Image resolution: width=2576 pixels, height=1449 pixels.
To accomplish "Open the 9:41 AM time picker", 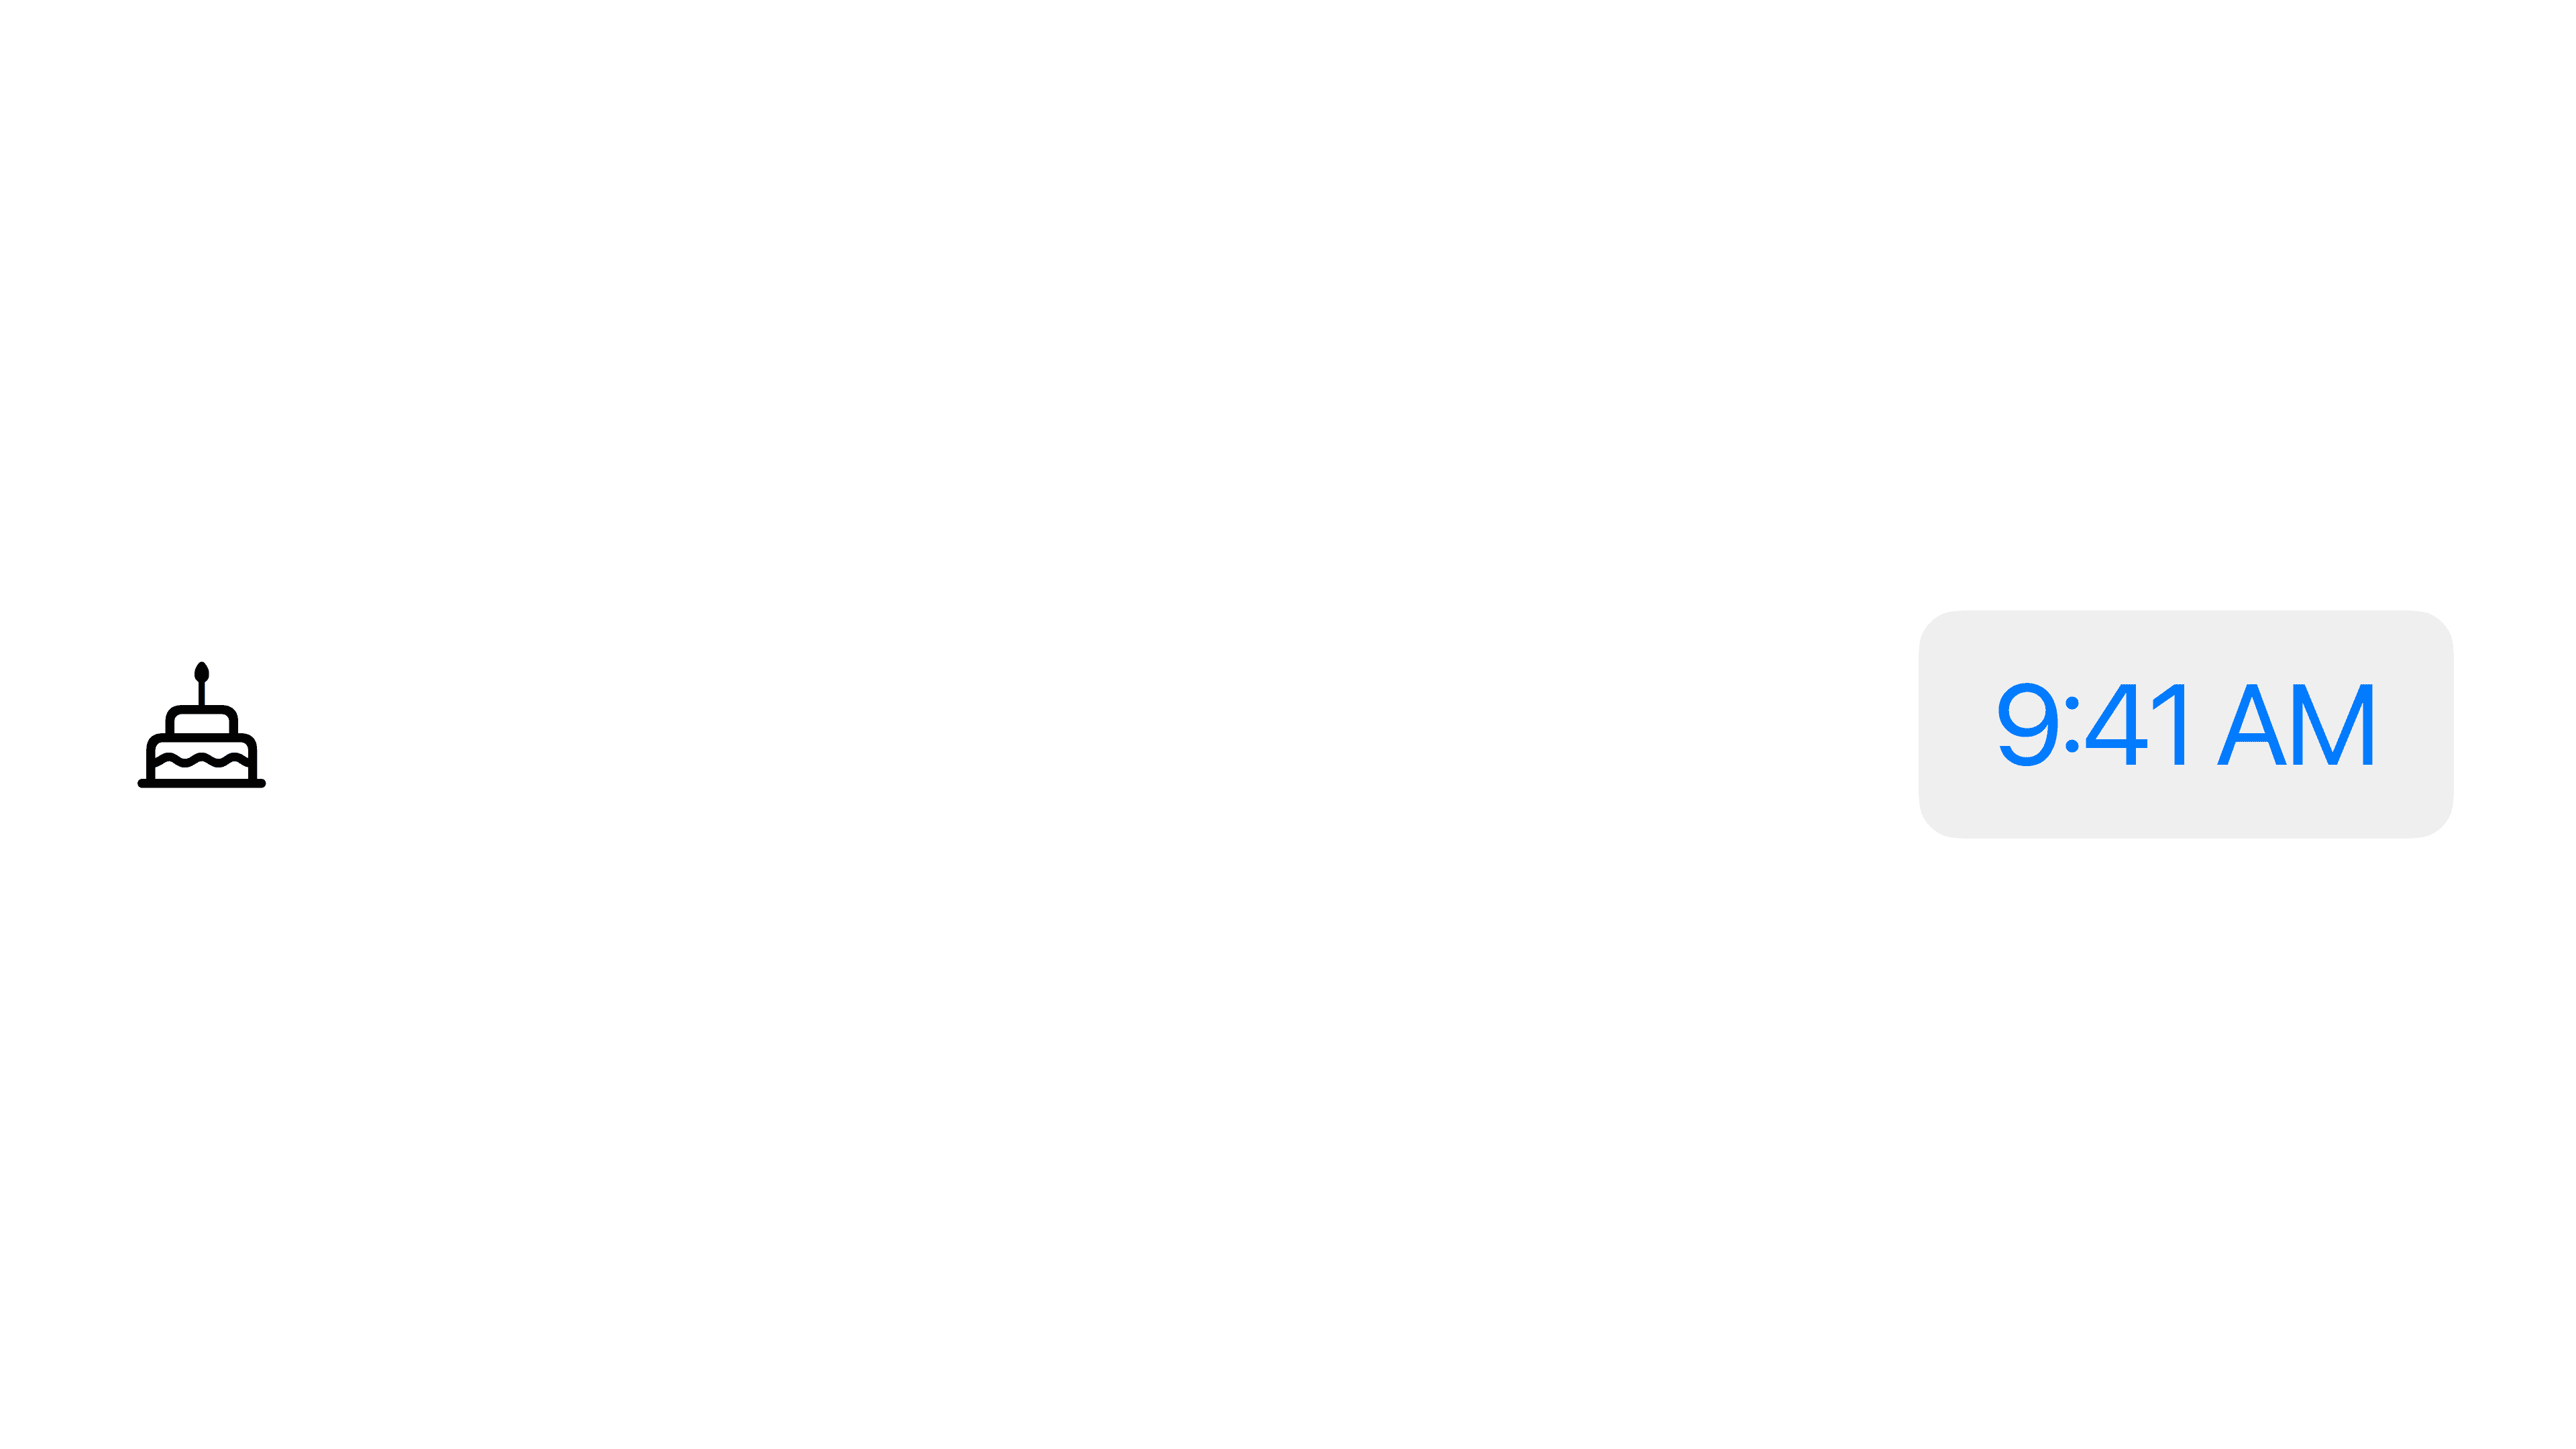I will [2185, 724].
